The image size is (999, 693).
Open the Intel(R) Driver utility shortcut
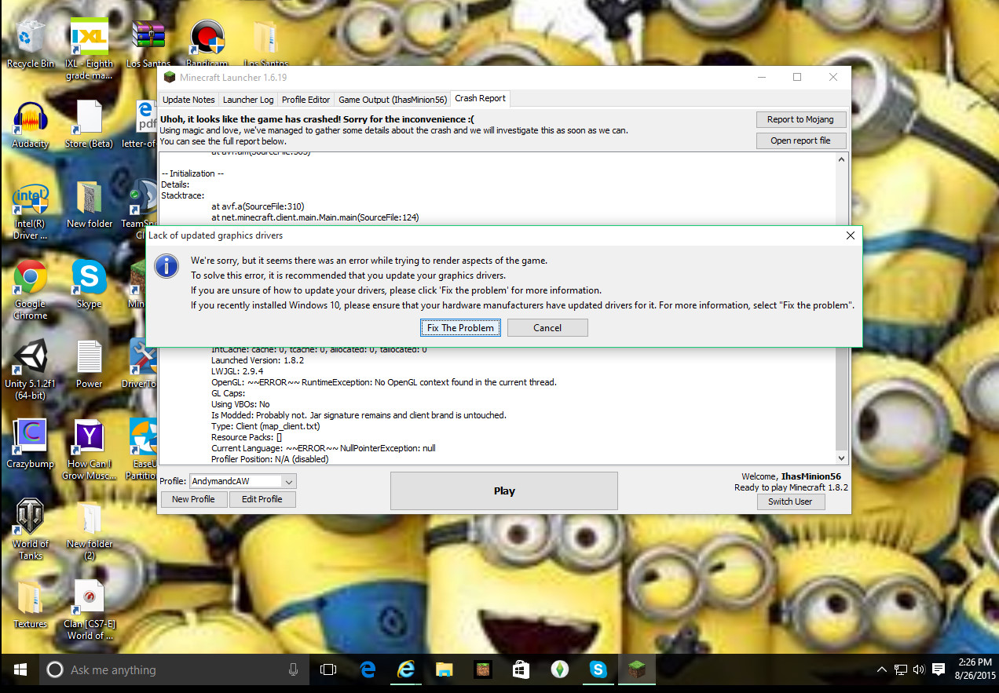point(31,210)
